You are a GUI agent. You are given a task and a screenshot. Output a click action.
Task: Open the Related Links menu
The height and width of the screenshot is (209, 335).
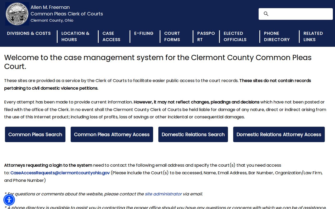click(x=313, y=37)
